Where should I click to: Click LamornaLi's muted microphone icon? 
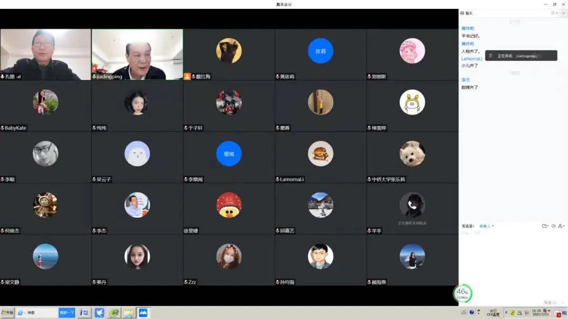coord(278,180)
